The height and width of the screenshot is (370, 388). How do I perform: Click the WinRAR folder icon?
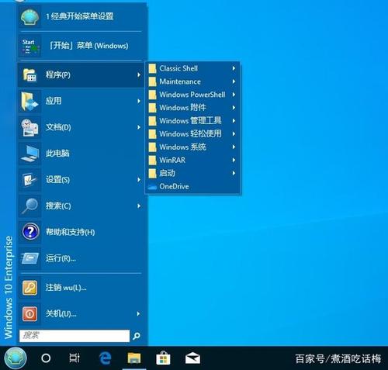[152, 161]
